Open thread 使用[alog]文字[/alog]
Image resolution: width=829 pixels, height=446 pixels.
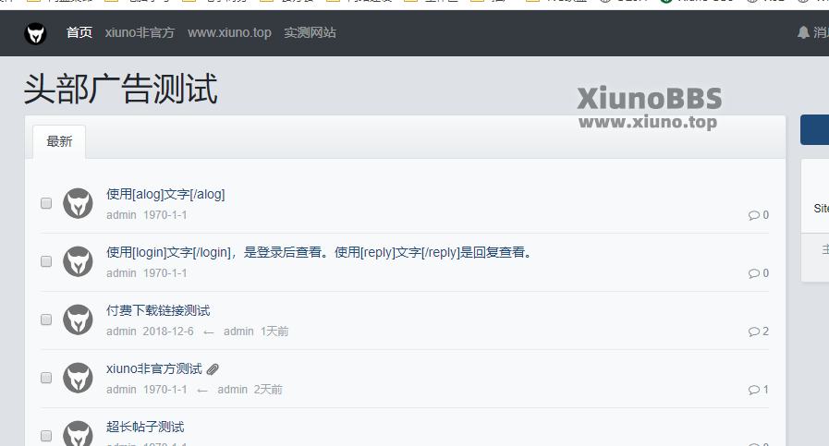[x=165, y=195]
